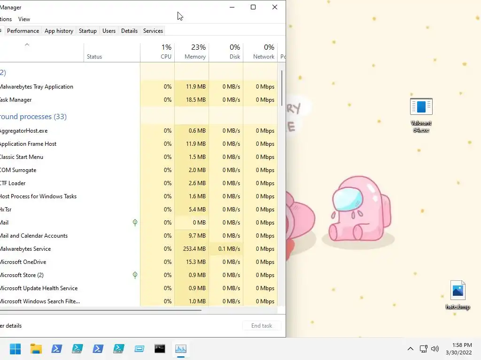This screenshot has height=360, width=481.
Task: Click the 0 MB memory cell for Mail
Action: (192, 223)
